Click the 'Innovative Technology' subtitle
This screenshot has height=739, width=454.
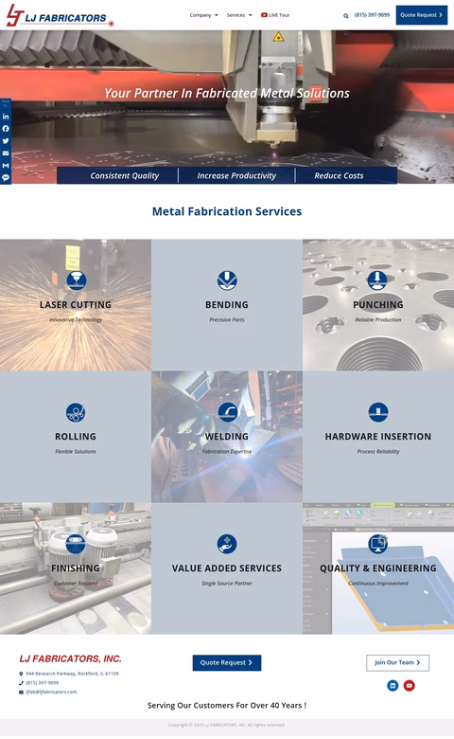point(76,319)
